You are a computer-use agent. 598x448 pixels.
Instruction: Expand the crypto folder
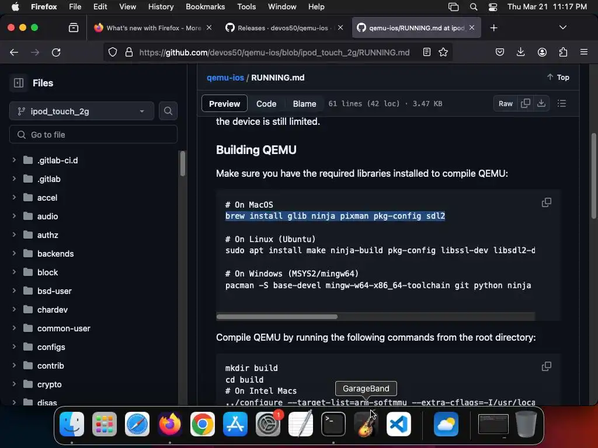pyautogui.click(x=14, y=384)
